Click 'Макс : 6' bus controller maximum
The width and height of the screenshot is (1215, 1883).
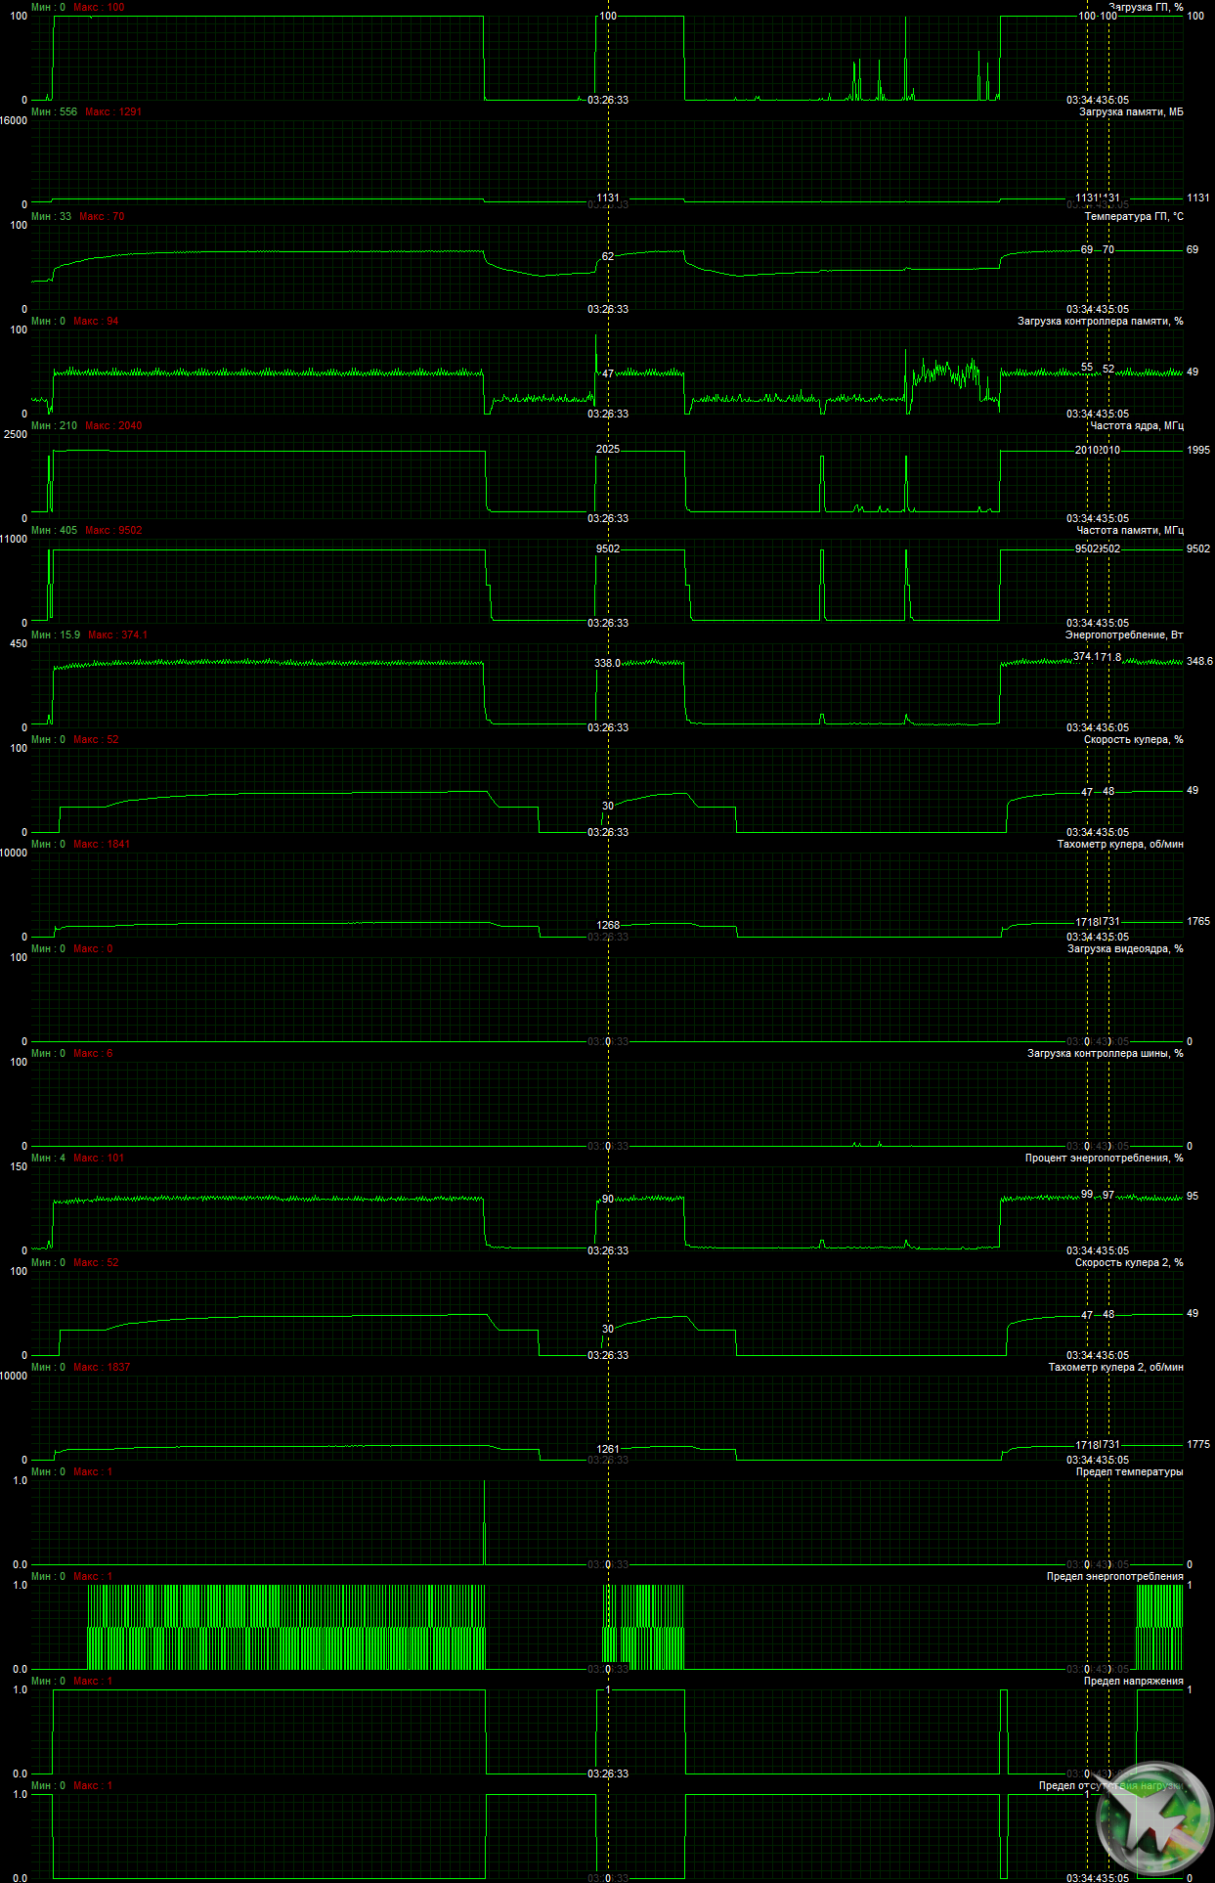(93, 1053)
